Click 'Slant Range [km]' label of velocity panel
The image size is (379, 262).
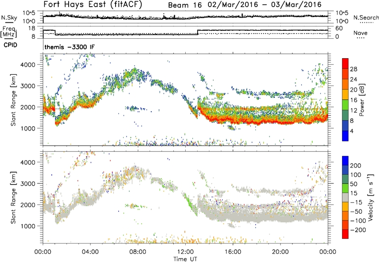pos(13,198)
